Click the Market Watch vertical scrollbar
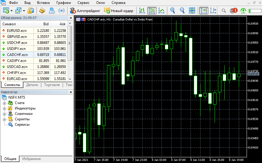262x163 pixels. [70, 43]
